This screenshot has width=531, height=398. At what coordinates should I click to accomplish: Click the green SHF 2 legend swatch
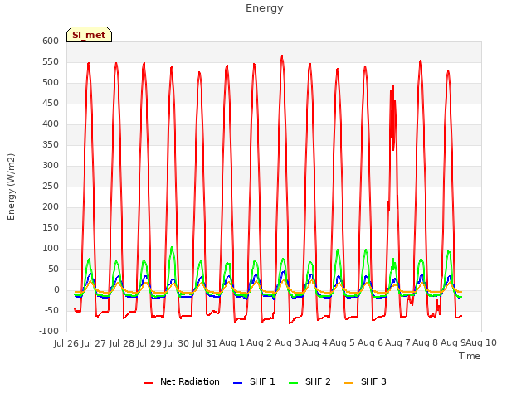(x=293, y=383)
